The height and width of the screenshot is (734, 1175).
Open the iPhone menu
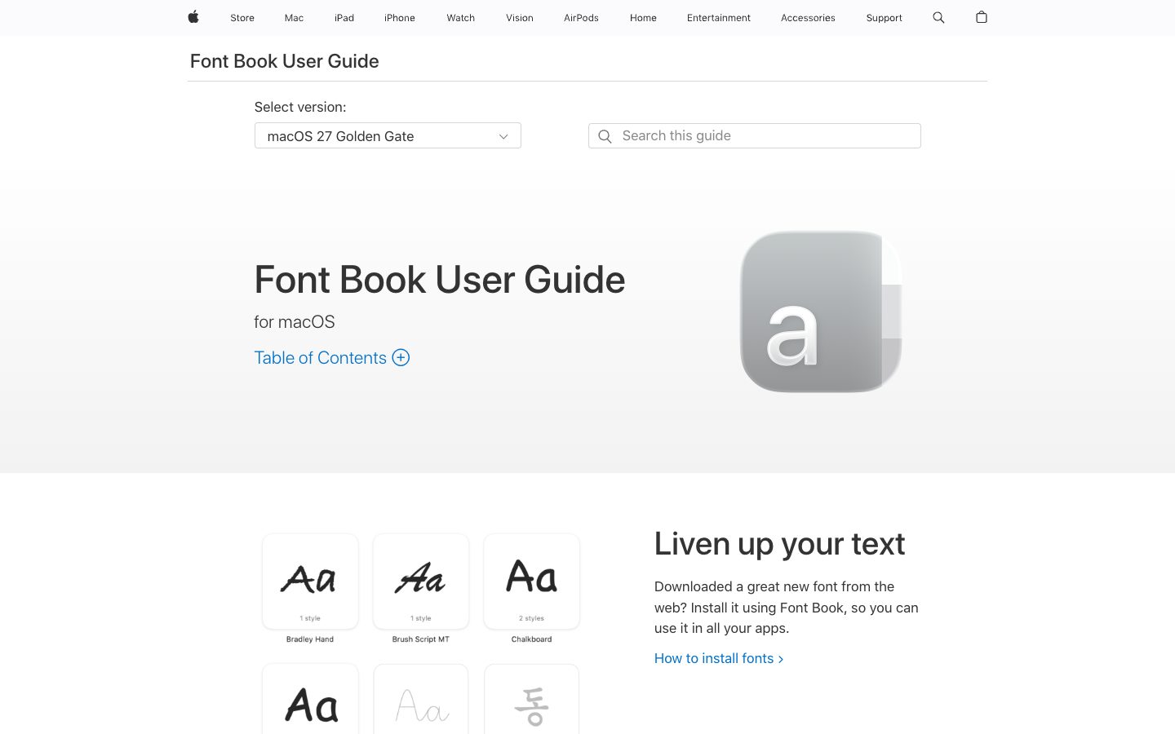400,17
